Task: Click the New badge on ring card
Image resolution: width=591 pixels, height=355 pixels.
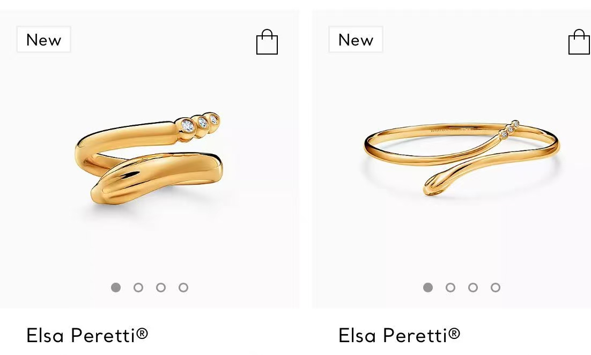Action: (x=44, y=40)
